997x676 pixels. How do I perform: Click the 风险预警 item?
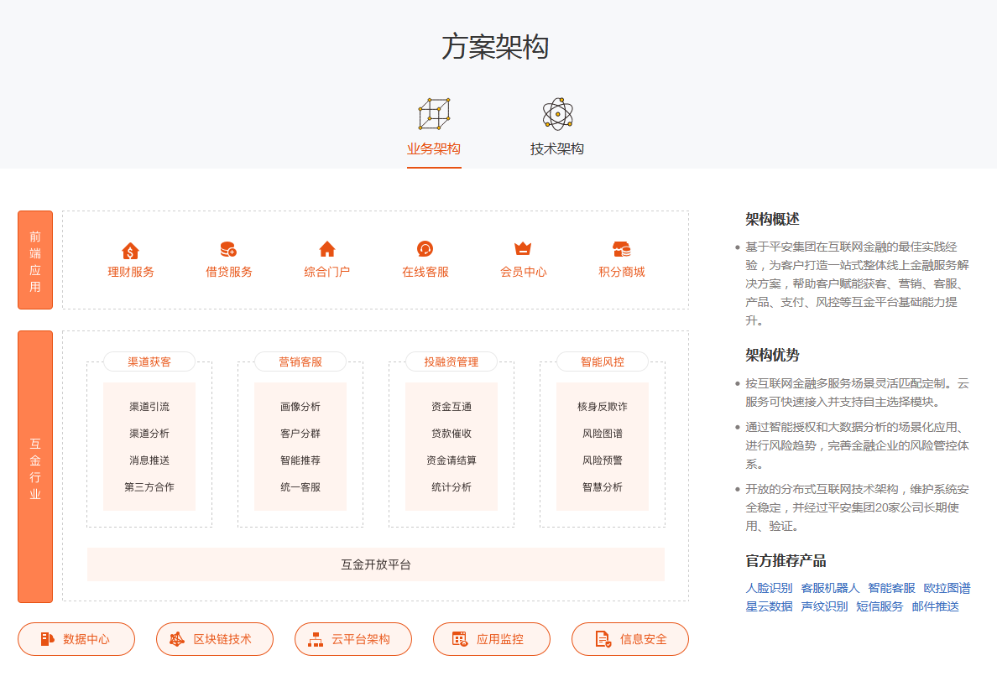click(x=602, y=460)
